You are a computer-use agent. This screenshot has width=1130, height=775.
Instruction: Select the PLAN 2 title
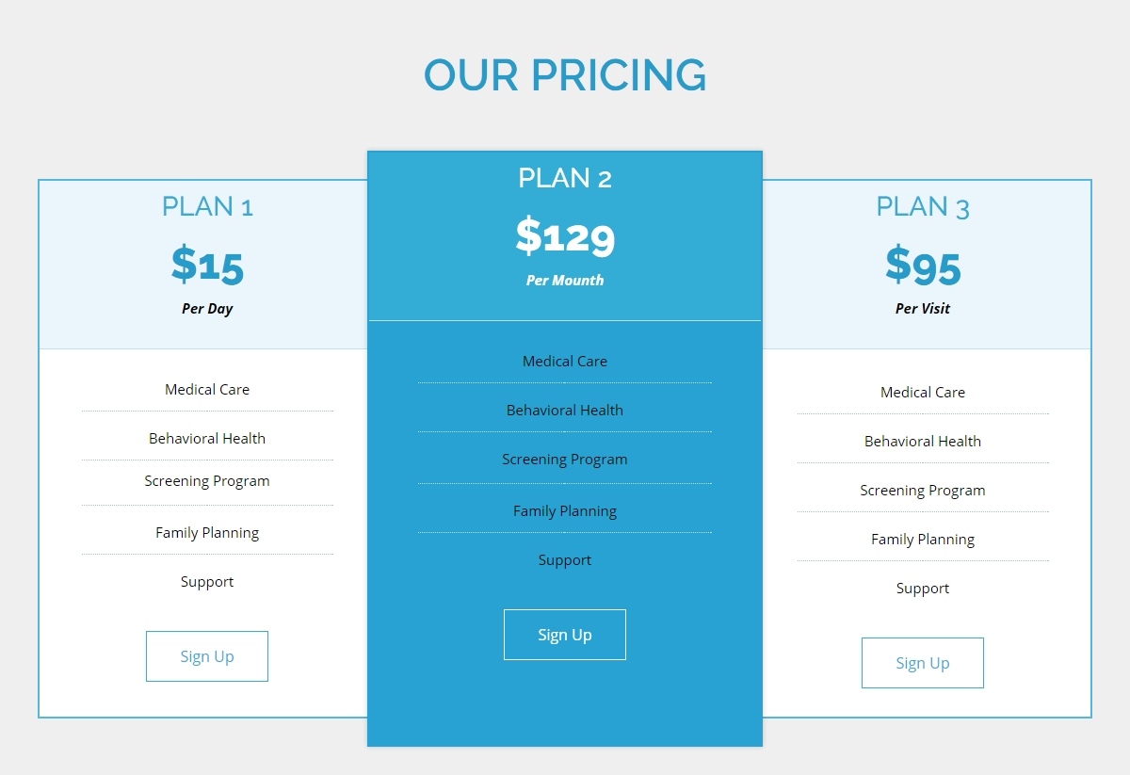point(565,177)
